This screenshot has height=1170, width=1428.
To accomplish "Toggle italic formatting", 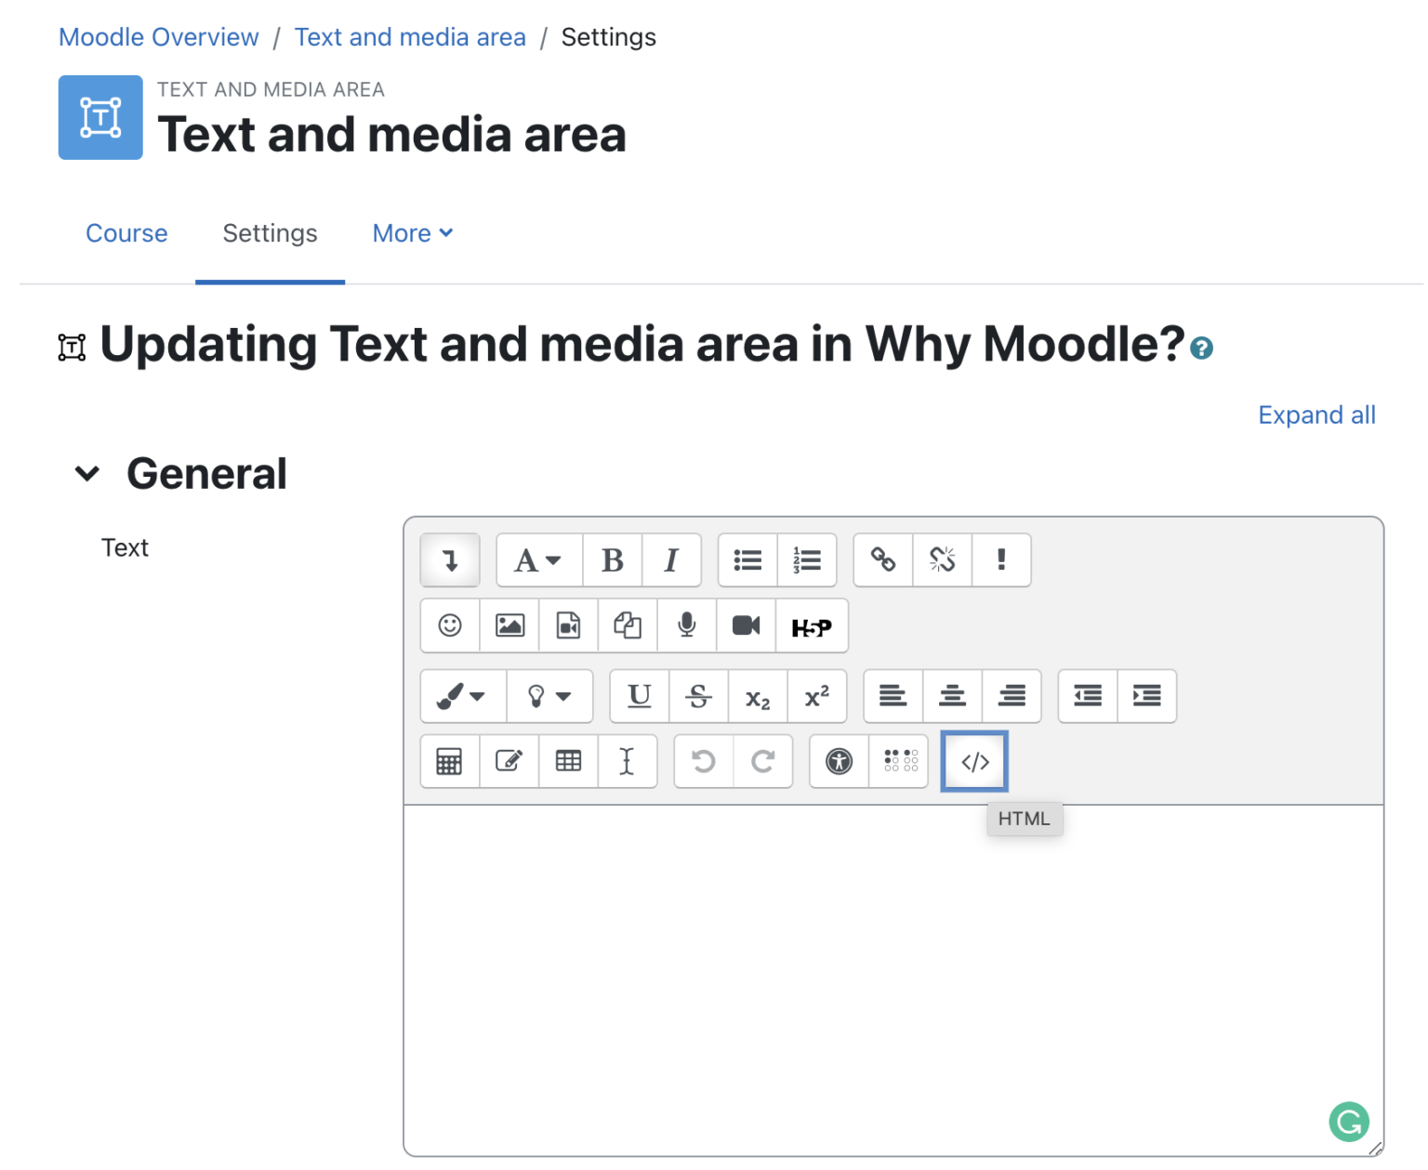I will 671,559.
